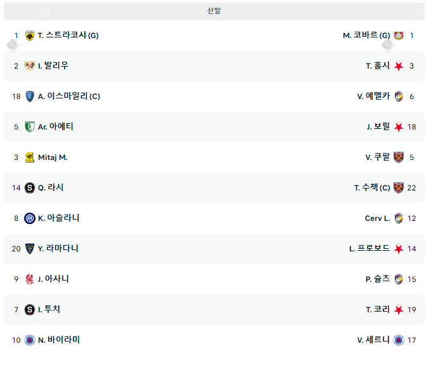Click the club crest beside T. 스트라코샤
The height and width of the screenshot is (365, 431).
(29, 36)
